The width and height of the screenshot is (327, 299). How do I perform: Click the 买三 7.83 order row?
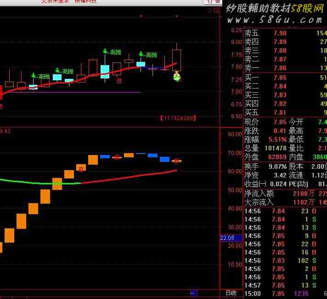pos(285,95)
